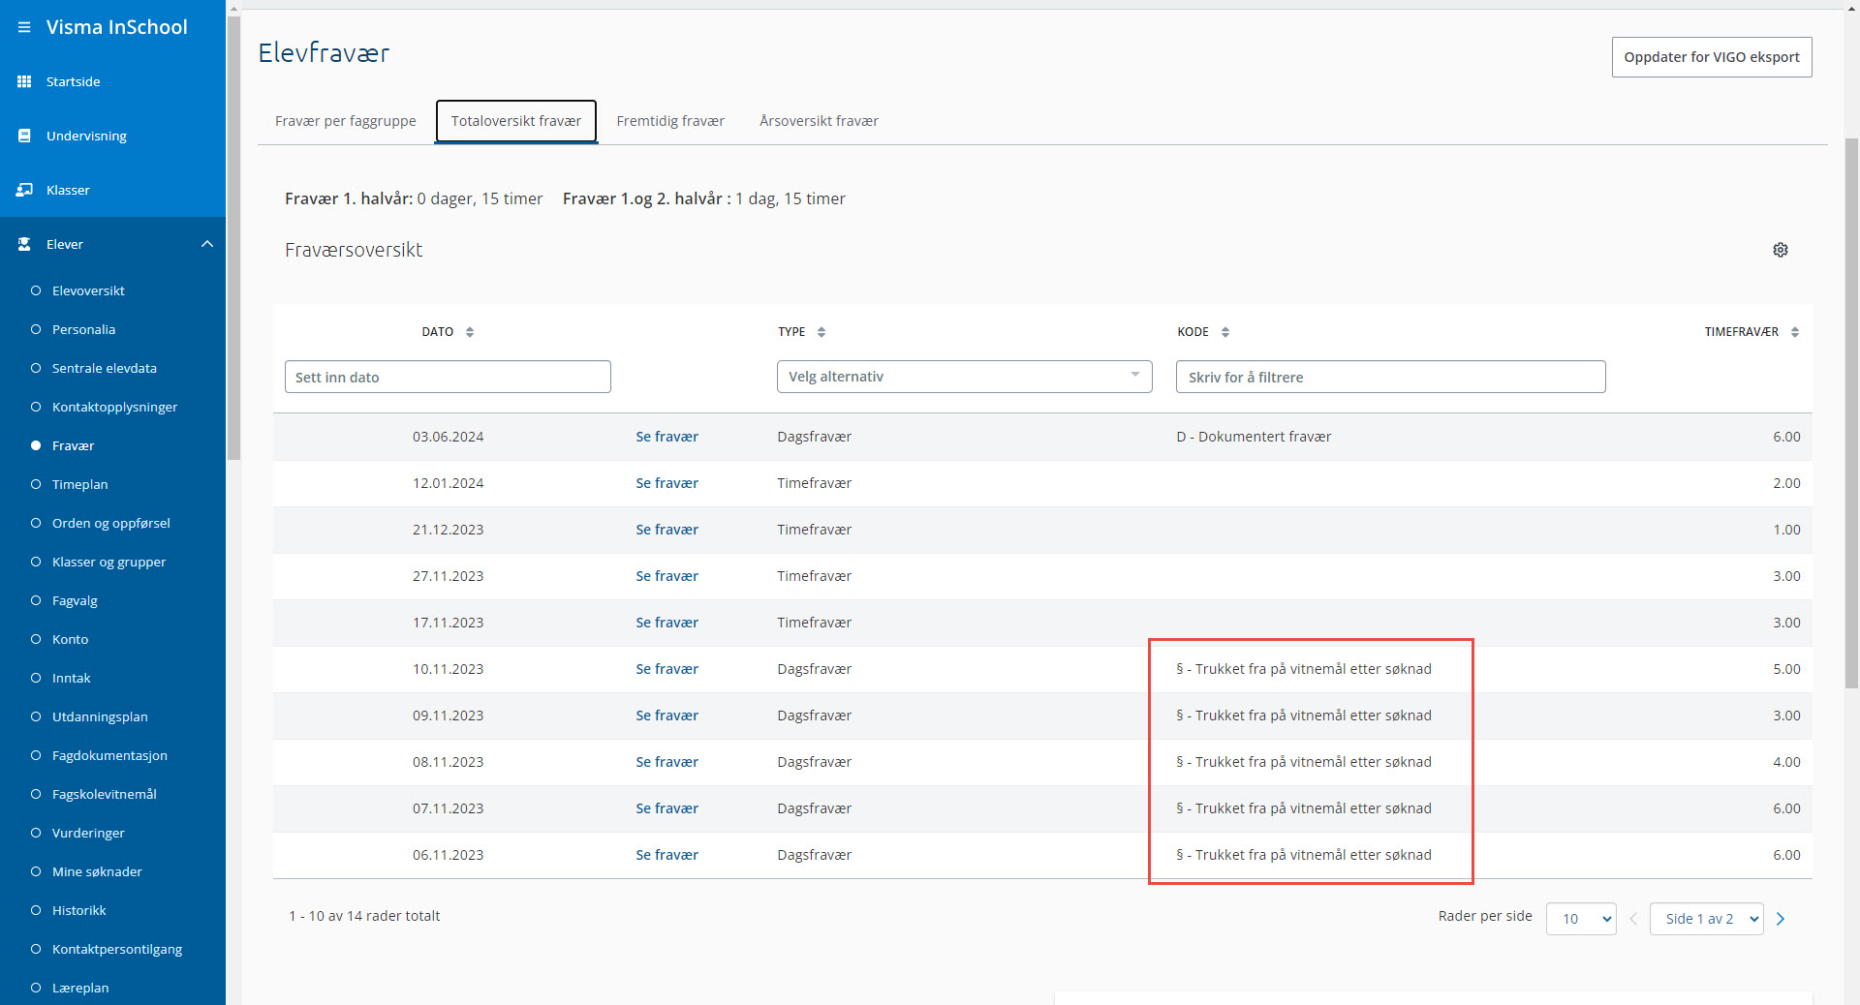Open the table settings gear icon
This screenshot has width=1860, height=1005.
(x=1780, y=250)
